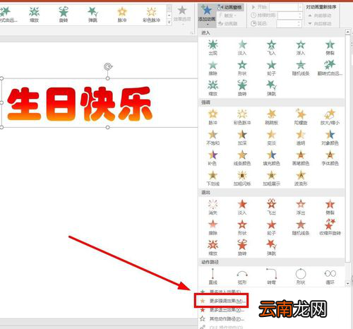Select the 透明 (Transparency) emphasis effect
This screenshot has width=353, height=329.
(x=301, y=138)
